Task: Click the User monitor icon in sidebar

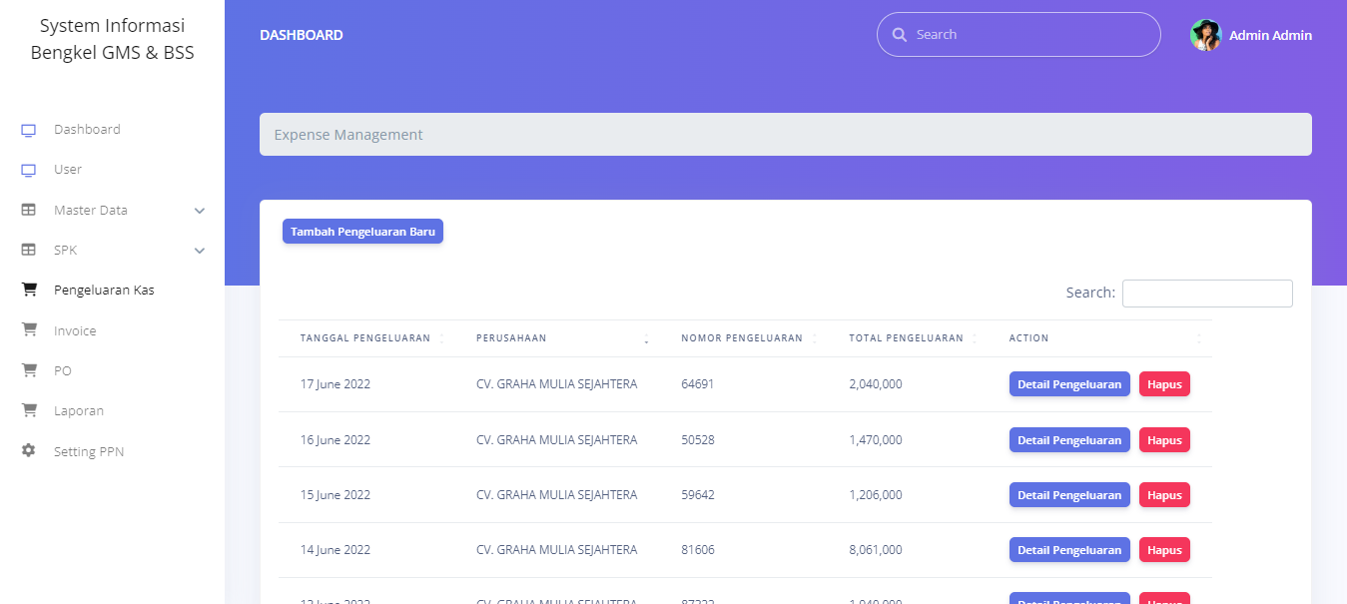Action: pos(29,170)
